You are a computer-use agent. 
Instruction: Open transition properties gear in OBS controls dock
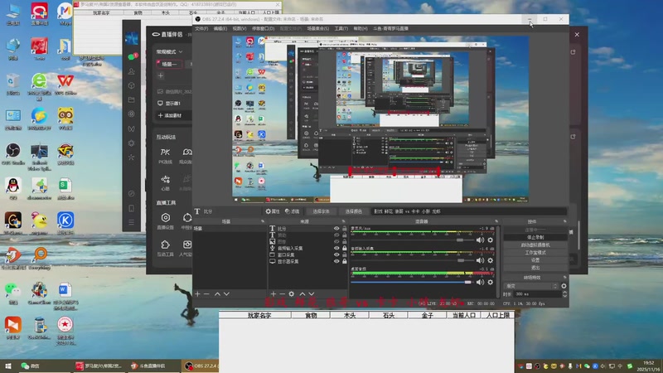tap(564, 286)
